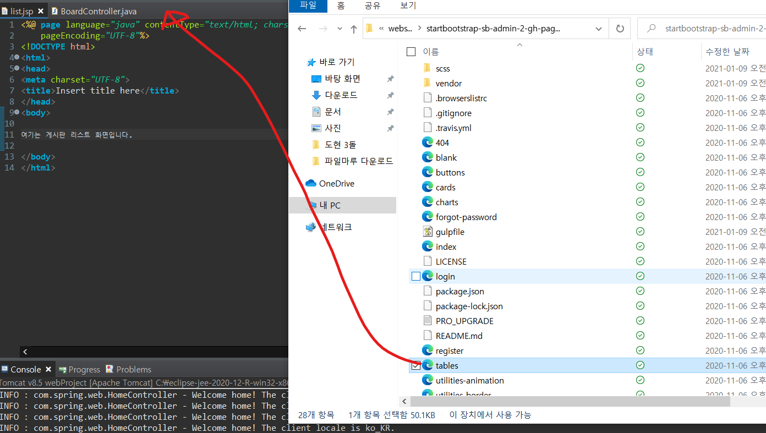Open 사진 in navigation pane
Image resolution: width=766 pixels, height=433 pixels.
[326, 128]
